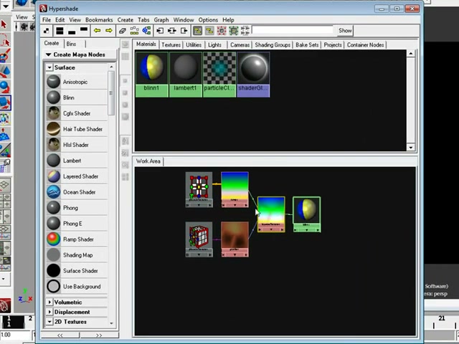Collapse the Surface section

49,67
